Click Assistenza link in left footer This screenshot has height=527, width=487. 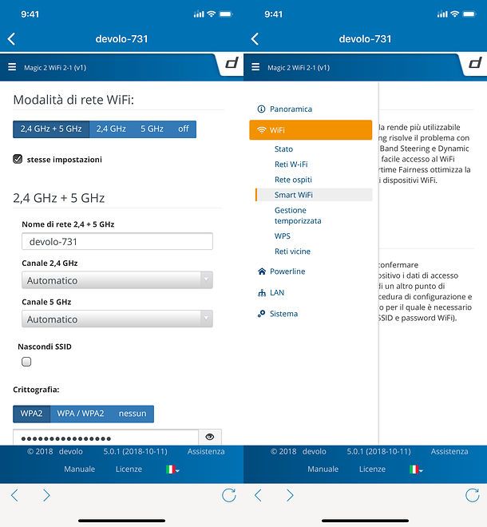[206, 451]
